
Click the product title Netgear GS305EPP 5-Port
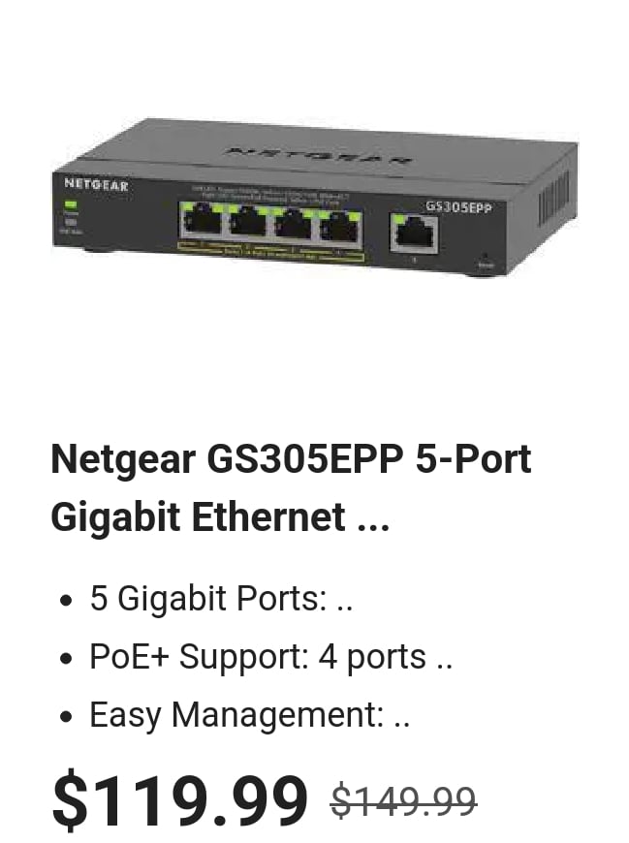pyautogui.click(x=291, y=460)
